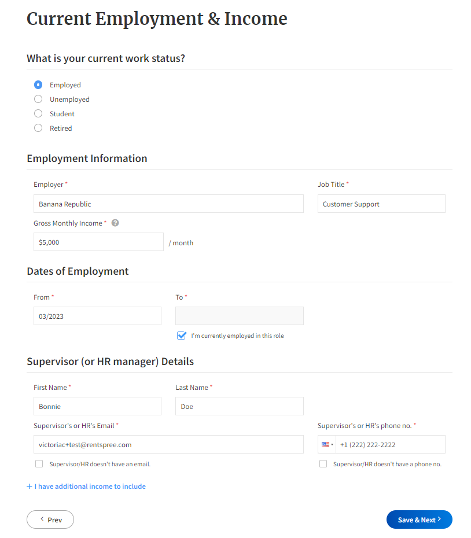Click the Employer input showing Banana Republic
The height and width of the screenshot is (538, 471).
coord(168,204)
